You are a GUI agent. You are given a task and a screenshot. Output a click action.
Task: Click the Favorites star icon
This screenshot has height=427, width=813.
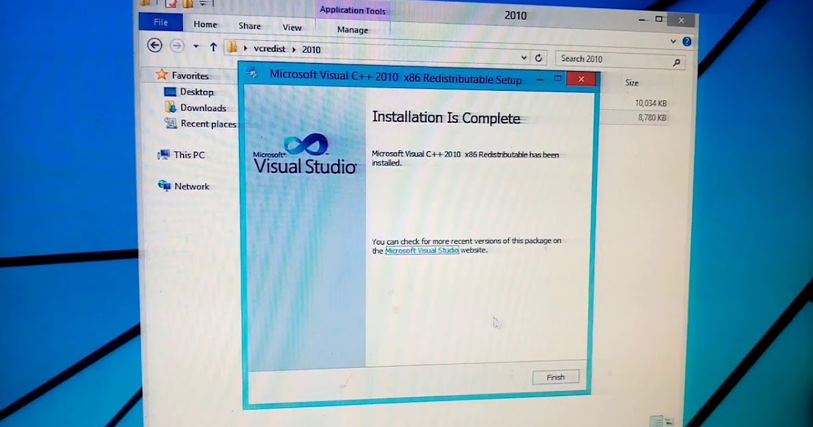click(161, 74)
